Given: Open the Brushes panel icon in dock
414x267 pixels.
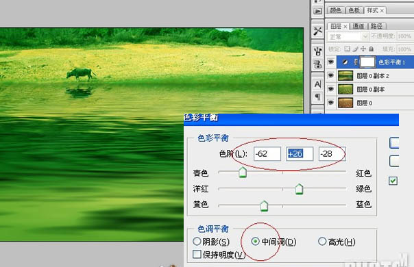Looking at the screenshot, I should pyautogui.click(x=317, y=51).
